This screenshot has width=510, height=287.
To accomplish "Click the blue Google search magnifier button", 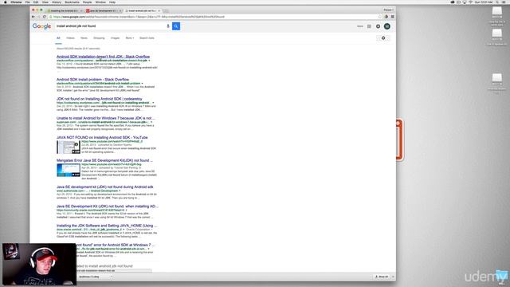I will 176,26.
